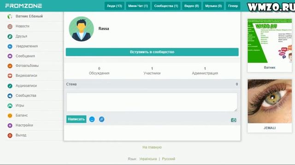Click the Rassa community name
This screenshot has width=295, height=165.
click(x=104, y=28)
